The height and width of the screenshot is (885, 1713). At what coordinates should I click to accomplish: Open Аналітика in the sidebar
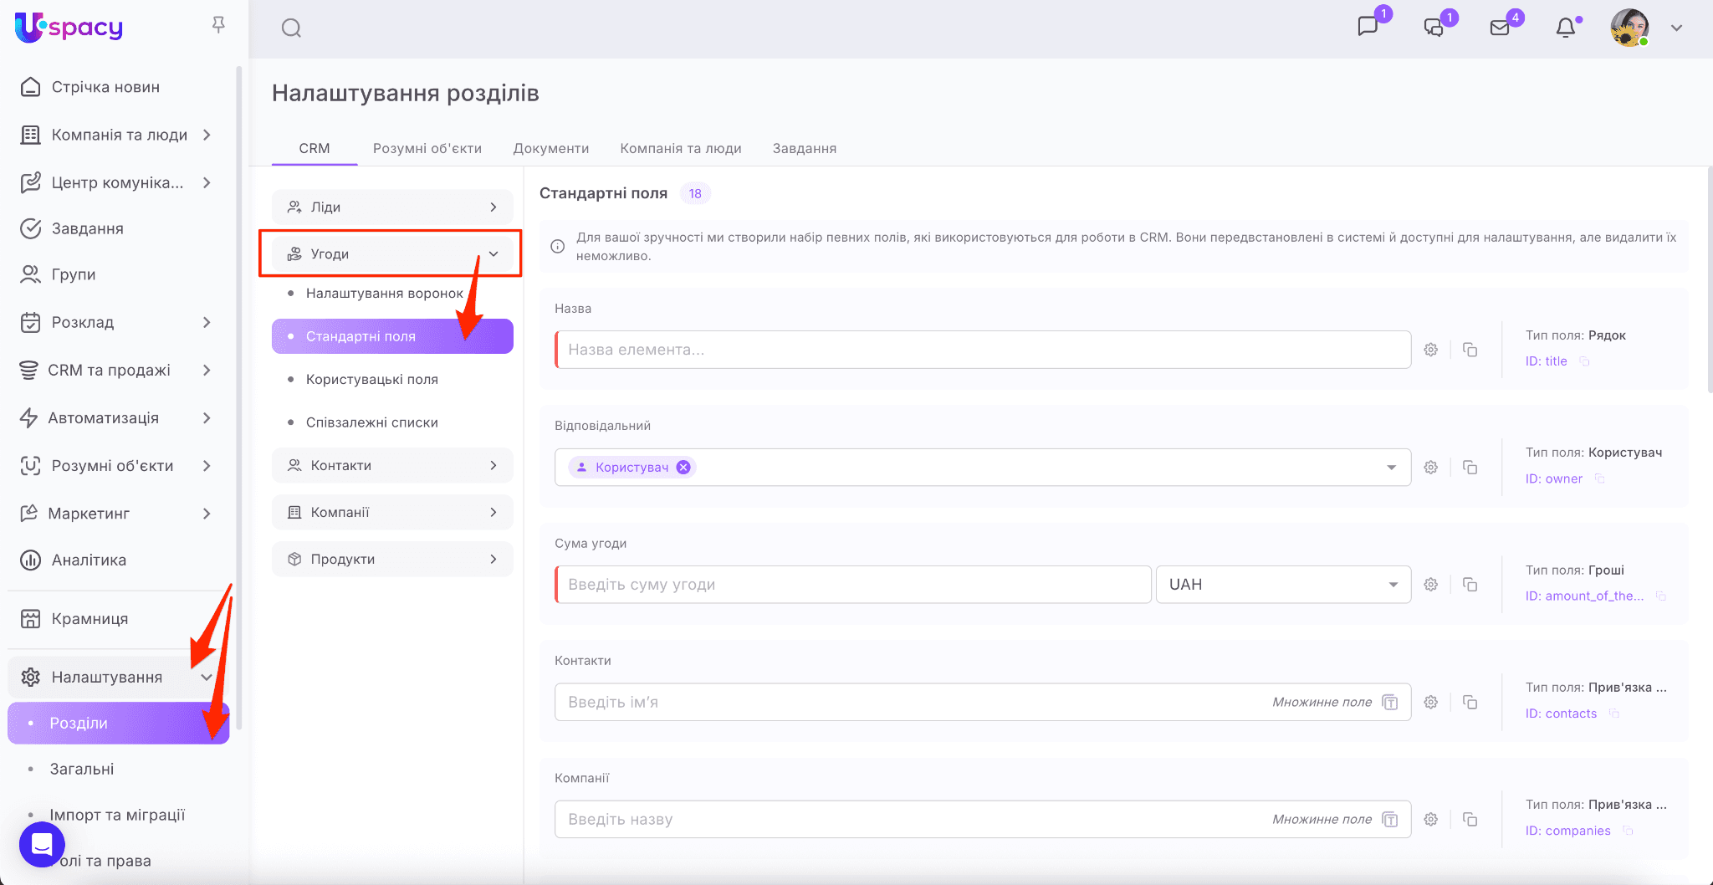tap(89, 560)
